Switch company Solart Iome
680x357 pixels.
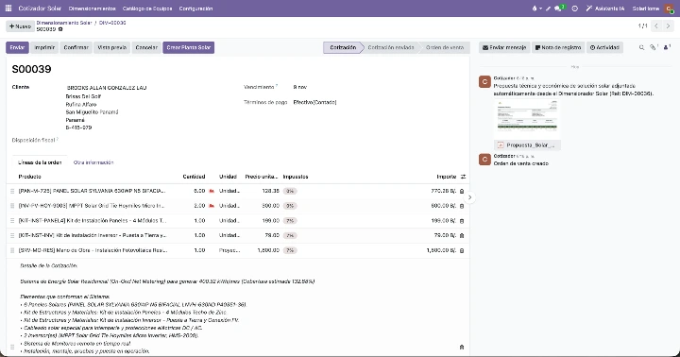645,8
